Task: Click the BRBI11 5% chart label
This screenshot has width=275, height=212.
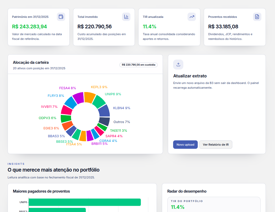Action: click(x=100, y=144)
